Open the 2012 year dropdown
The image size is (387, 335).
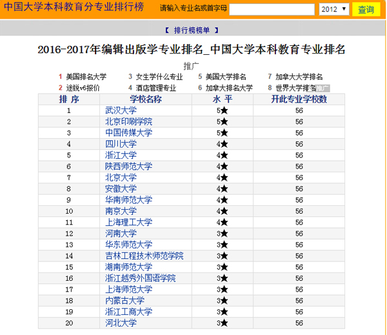click(x=333, y=9)
